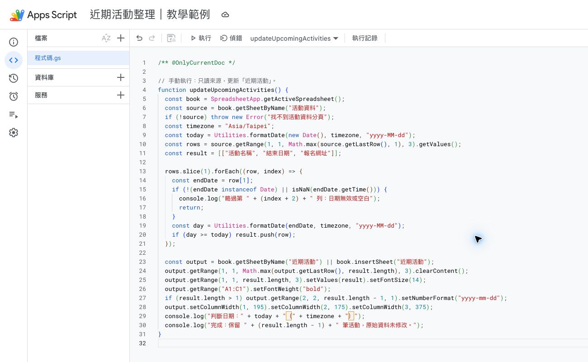Click the 找不到活動資料分頁 error string
This screenshot has width=588, height=362.
tap(297, 117)
